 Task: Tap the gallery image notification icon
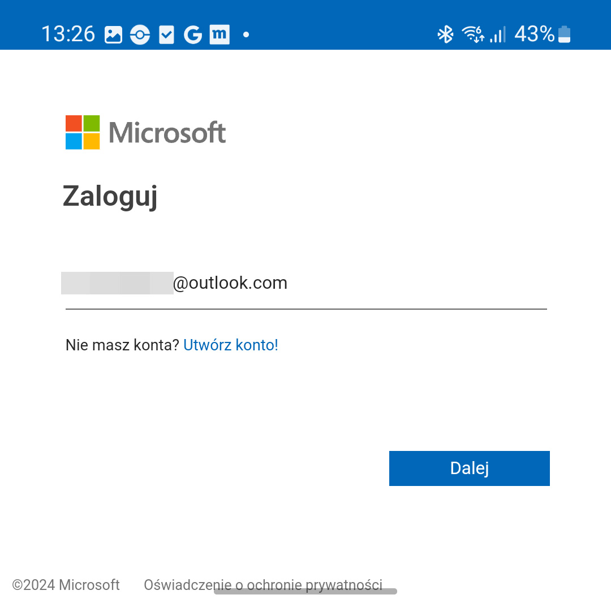[x=113, y=34]
